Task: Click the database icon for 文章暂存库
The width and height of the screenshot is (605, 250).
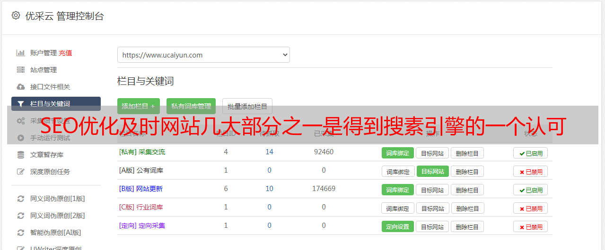Action: (20, 155)
